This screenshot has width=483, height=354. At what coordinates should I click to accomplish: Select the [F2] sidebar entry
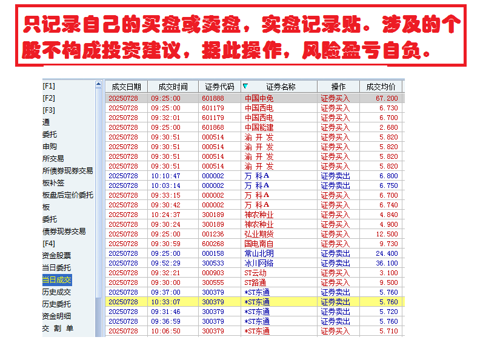48,98
